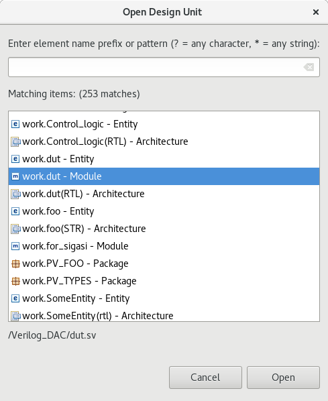Click package icon beside work.PV_FOO
Screen dimensions: 328x401
point(15,264)
